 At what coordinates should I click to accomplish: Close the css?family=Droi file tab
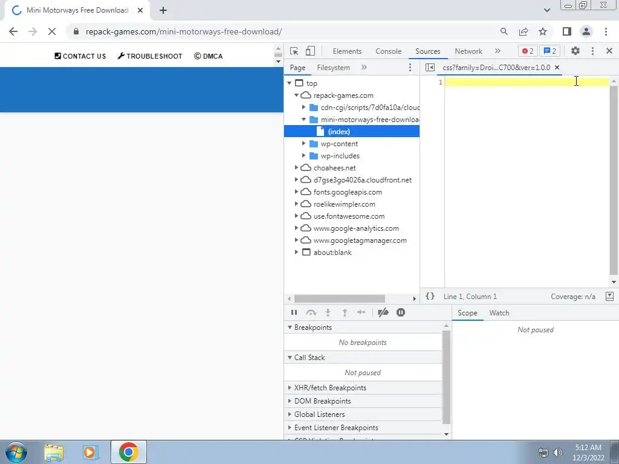557,68
